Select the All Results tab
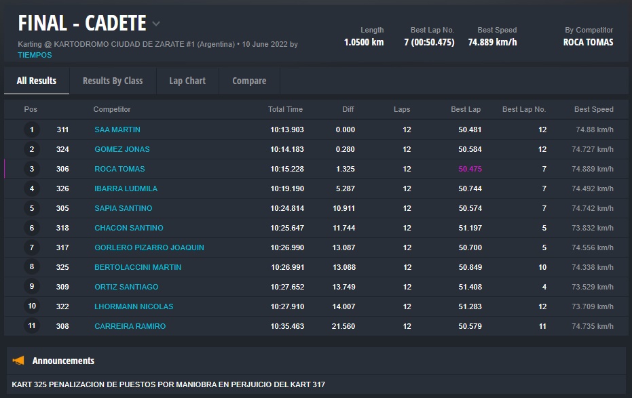The height and width of the screenshot is (398, 632). coord(37,81)
